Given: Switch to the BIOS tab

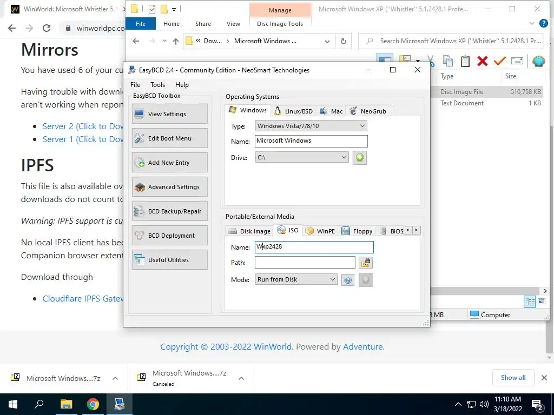Looking at the screenshot, I should click(x=392, y=231).
